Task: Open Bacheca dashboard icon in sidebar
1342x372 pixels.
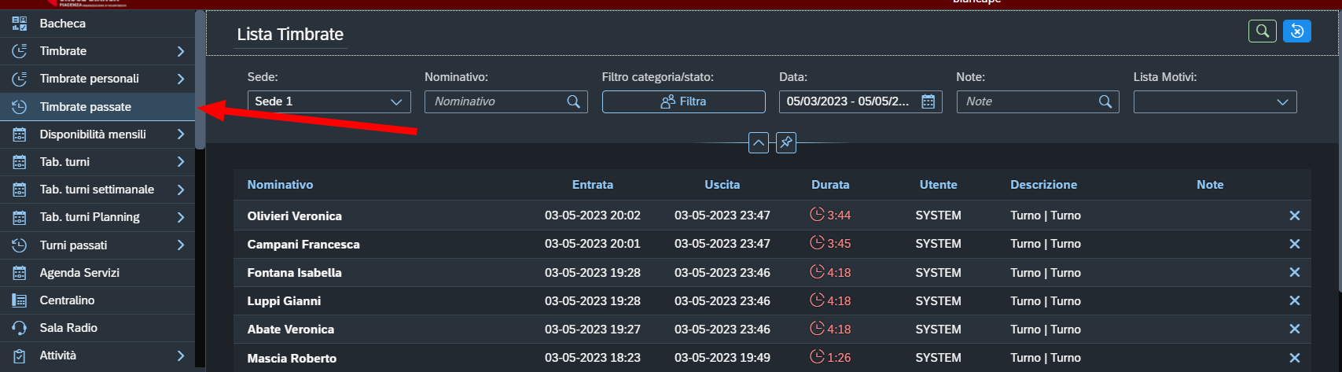Action: [20, 24]
